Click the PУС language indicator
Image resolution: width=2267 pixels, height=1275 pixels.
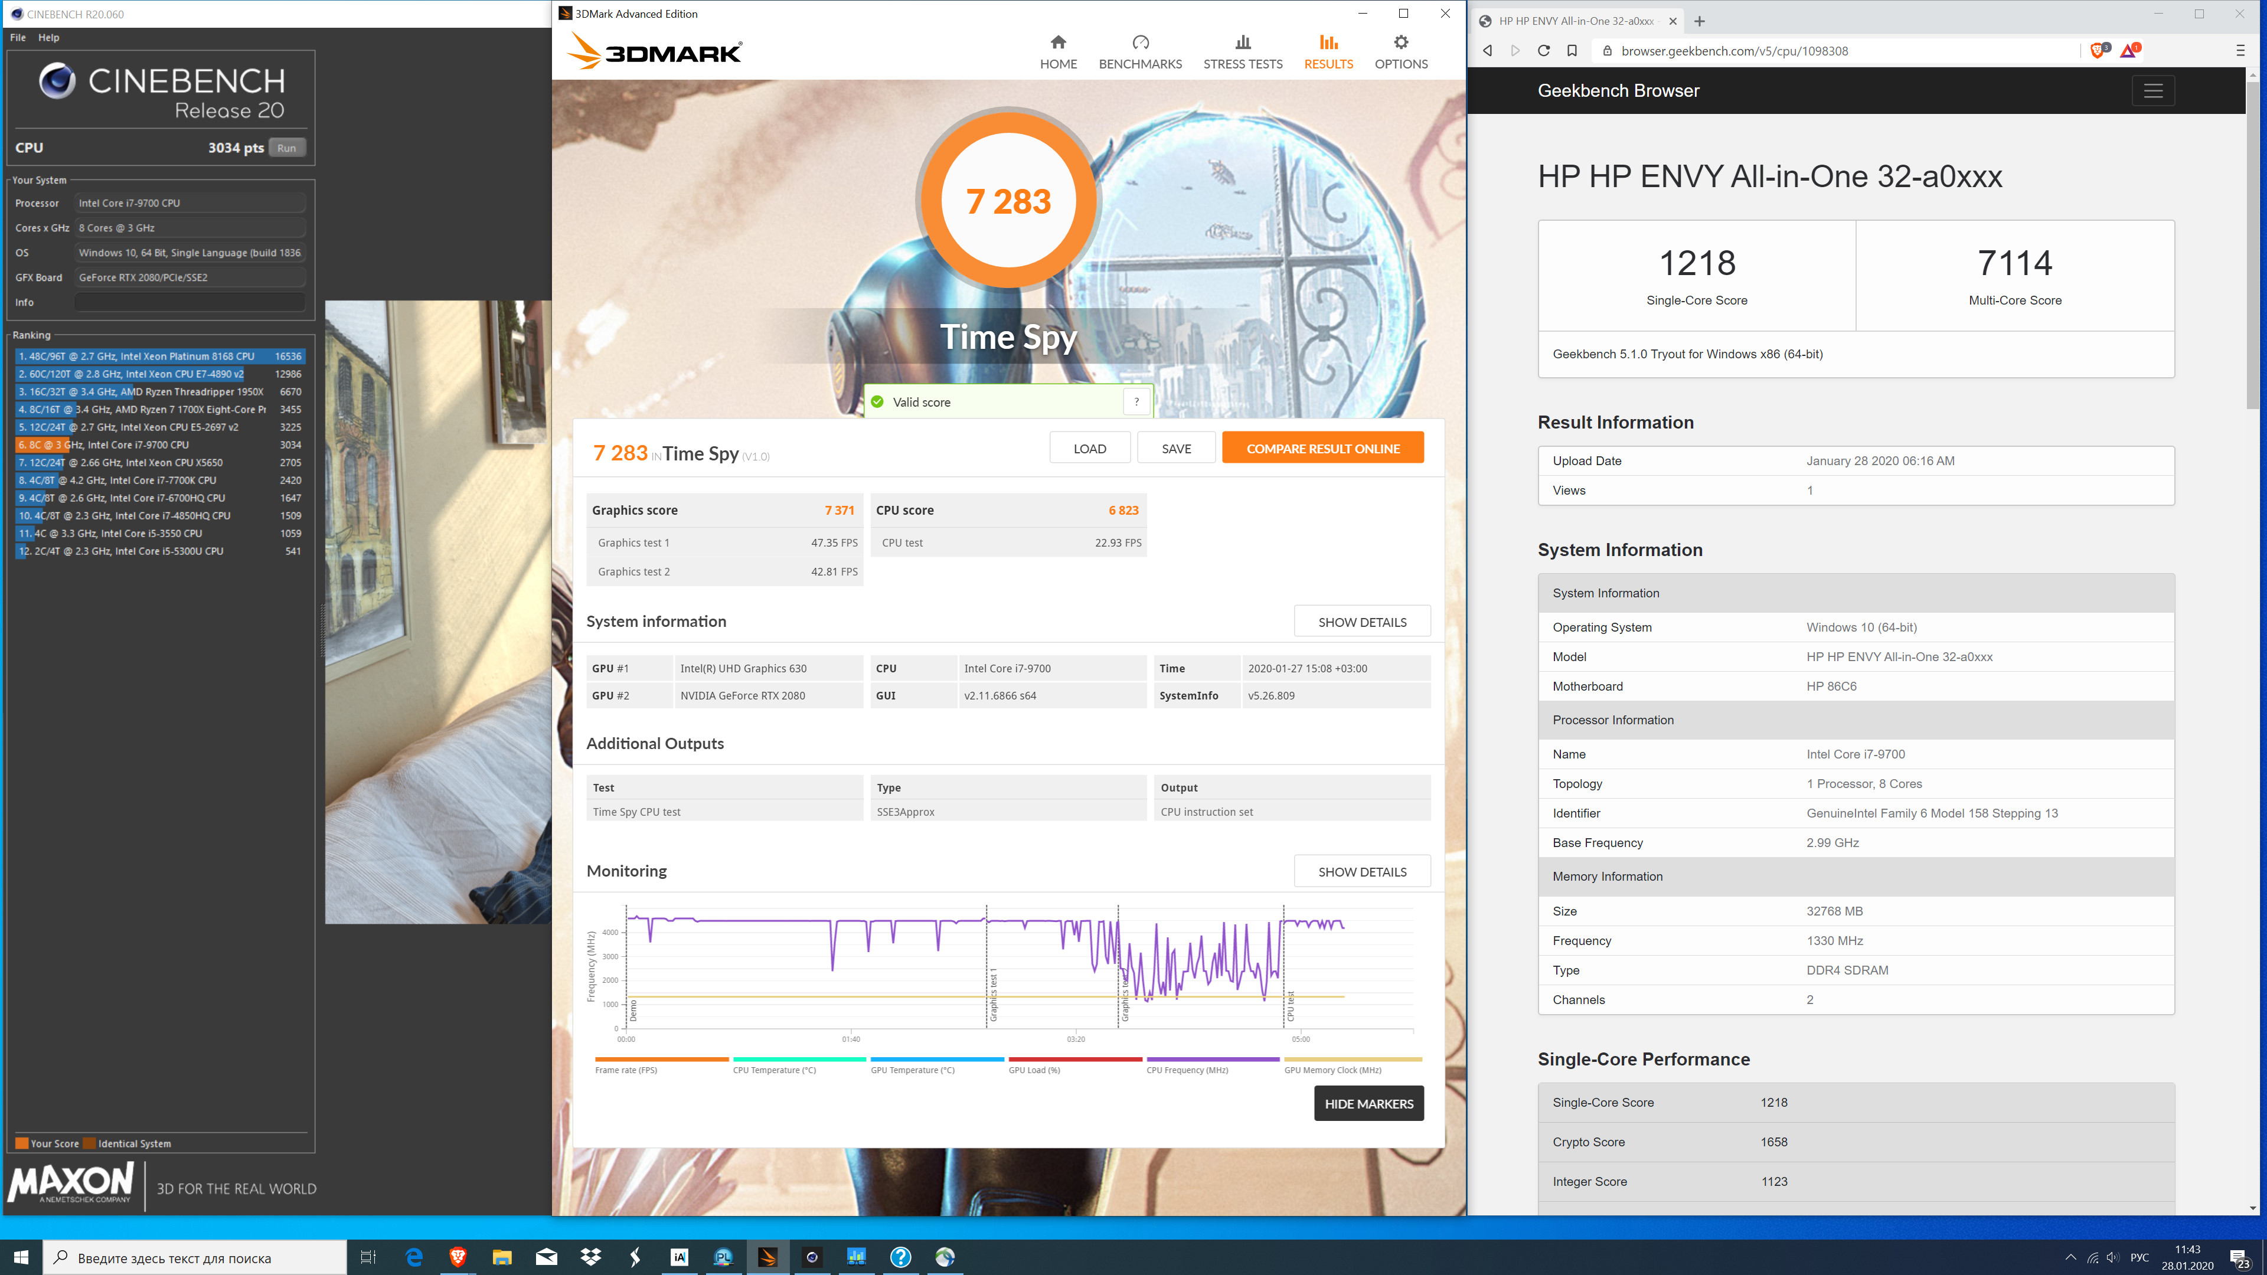[2138, 1257]
